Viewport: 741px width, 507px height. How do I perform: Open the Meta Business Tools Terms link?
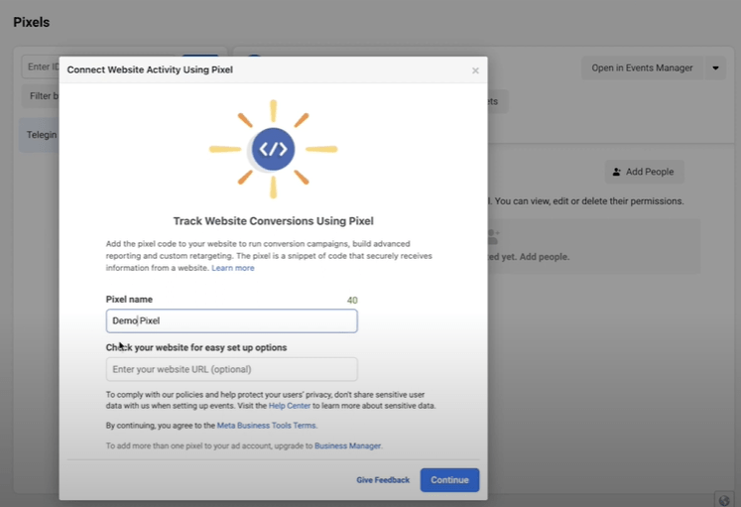(x=267, y=426)
